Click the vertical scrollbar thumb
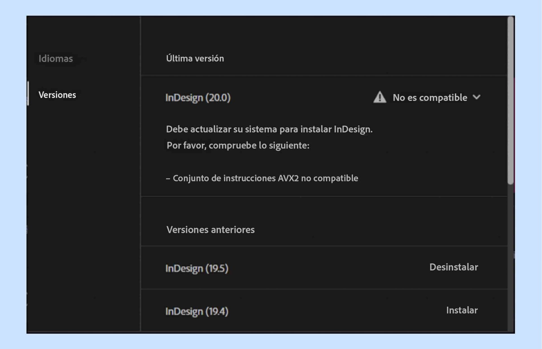This screenshot has height=349, width=542. pos(510,100)
